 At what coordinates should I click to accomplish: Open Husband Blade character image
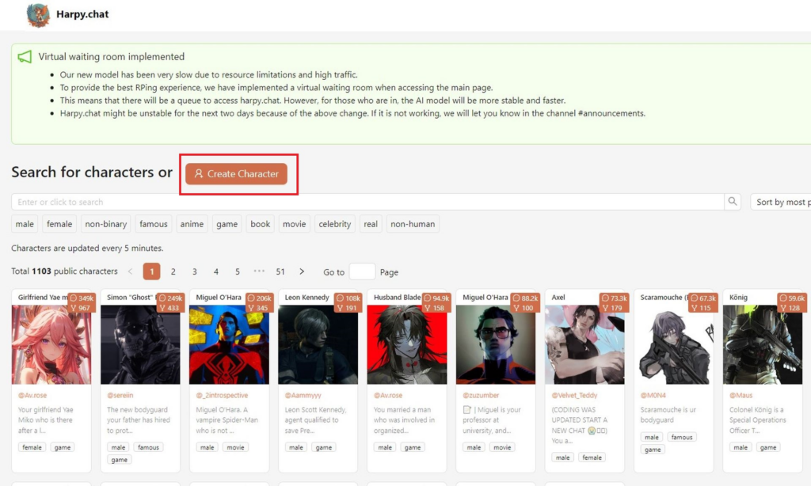point(407,344)
